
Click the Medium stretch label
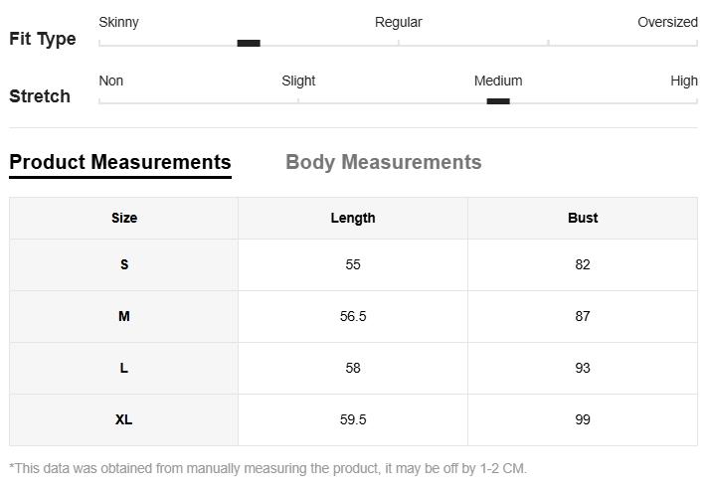coord(497,81)
